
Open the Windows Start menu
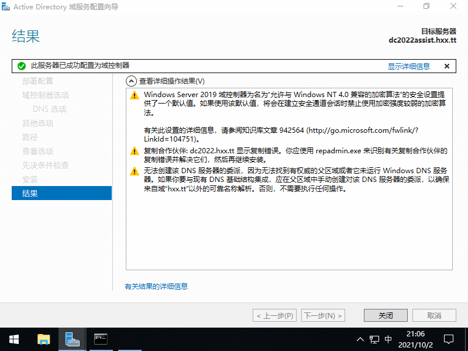[x=13, y=339]
